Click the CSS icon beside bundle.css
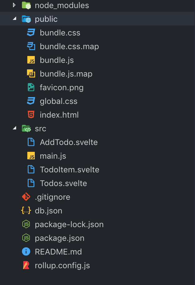Screen dimensions: 195x285 (31, 33)
